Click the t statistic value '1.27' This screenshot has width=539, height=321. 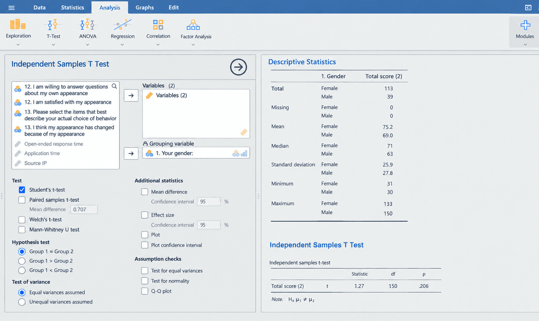359,286
